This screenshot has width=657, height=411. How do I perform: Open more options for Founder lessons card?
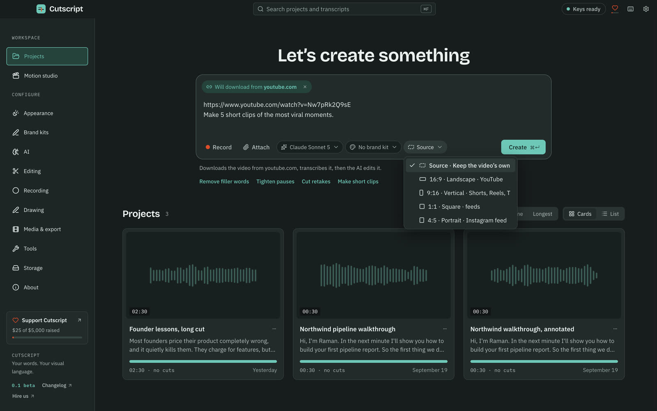click(274, 329)
